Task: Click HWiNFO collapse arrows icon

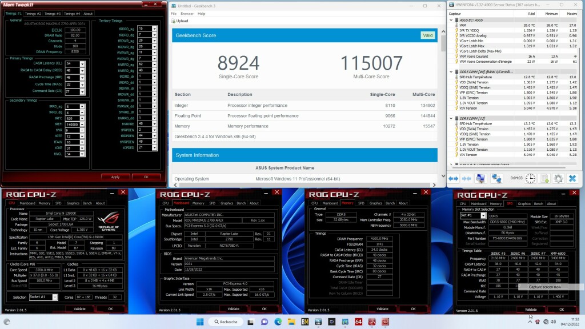Action: point(466,179)
